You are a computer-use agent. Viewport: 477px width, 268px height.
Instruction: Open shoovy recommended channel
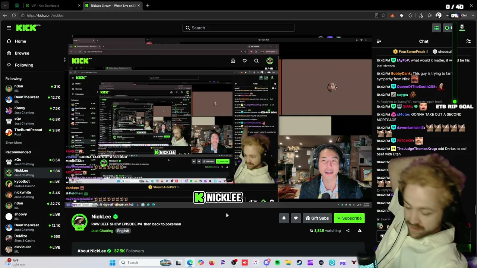click(33, 216)
